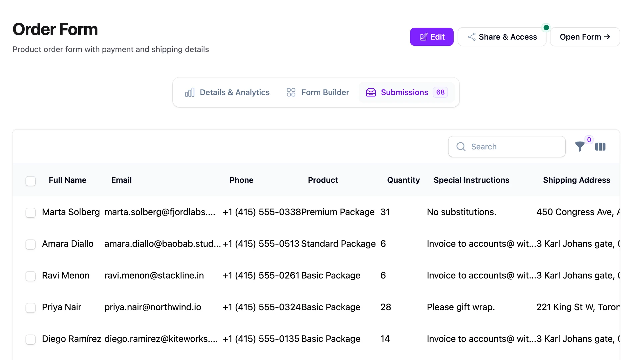This screenshot has width=640, height=360.
Task: Click the marta.solberg@fjordlabs email cell
Action: click(160, 212)
